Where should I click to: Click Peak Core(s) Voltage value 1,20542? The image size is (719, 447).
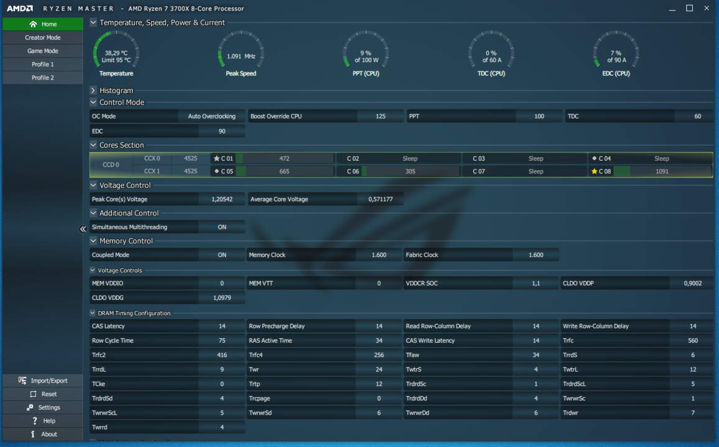tap(222, 199)
